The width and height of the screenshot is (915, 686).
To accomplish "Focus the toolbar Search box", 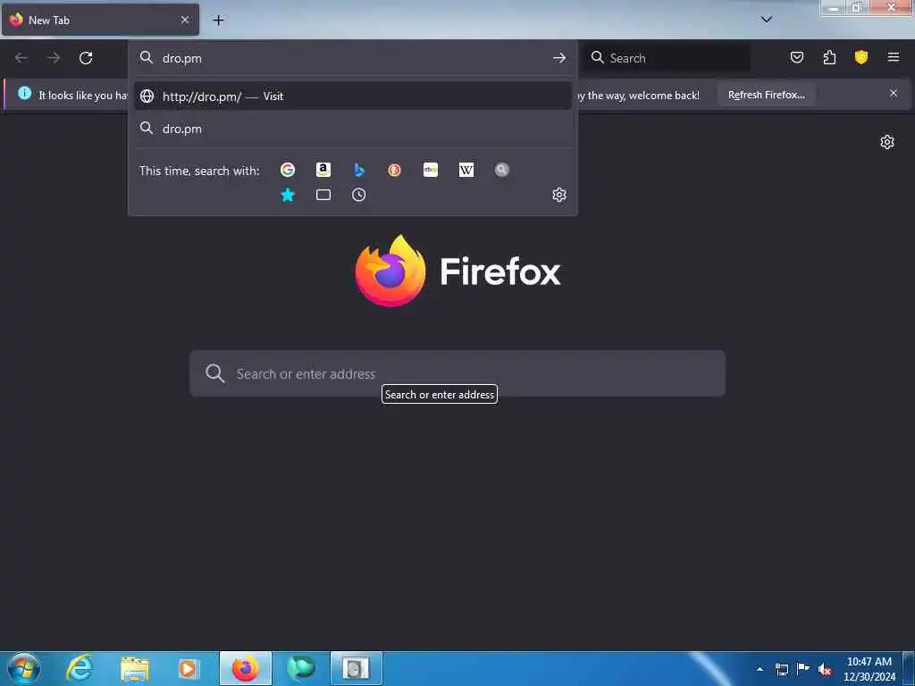I will click(667, 58).
